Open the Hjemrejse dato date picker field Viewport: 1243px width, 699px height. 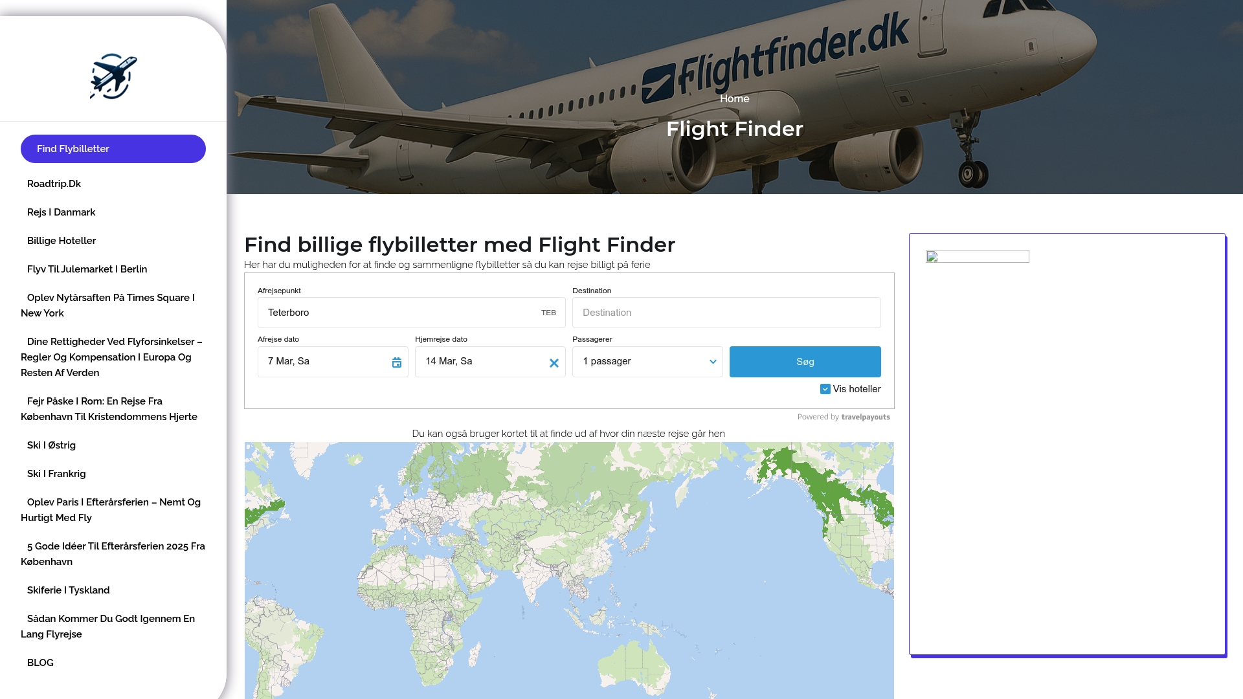[479, 362]
